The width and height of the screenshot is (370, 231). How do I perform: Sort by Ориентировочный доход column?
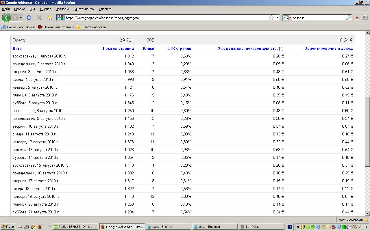pos(328,48)
